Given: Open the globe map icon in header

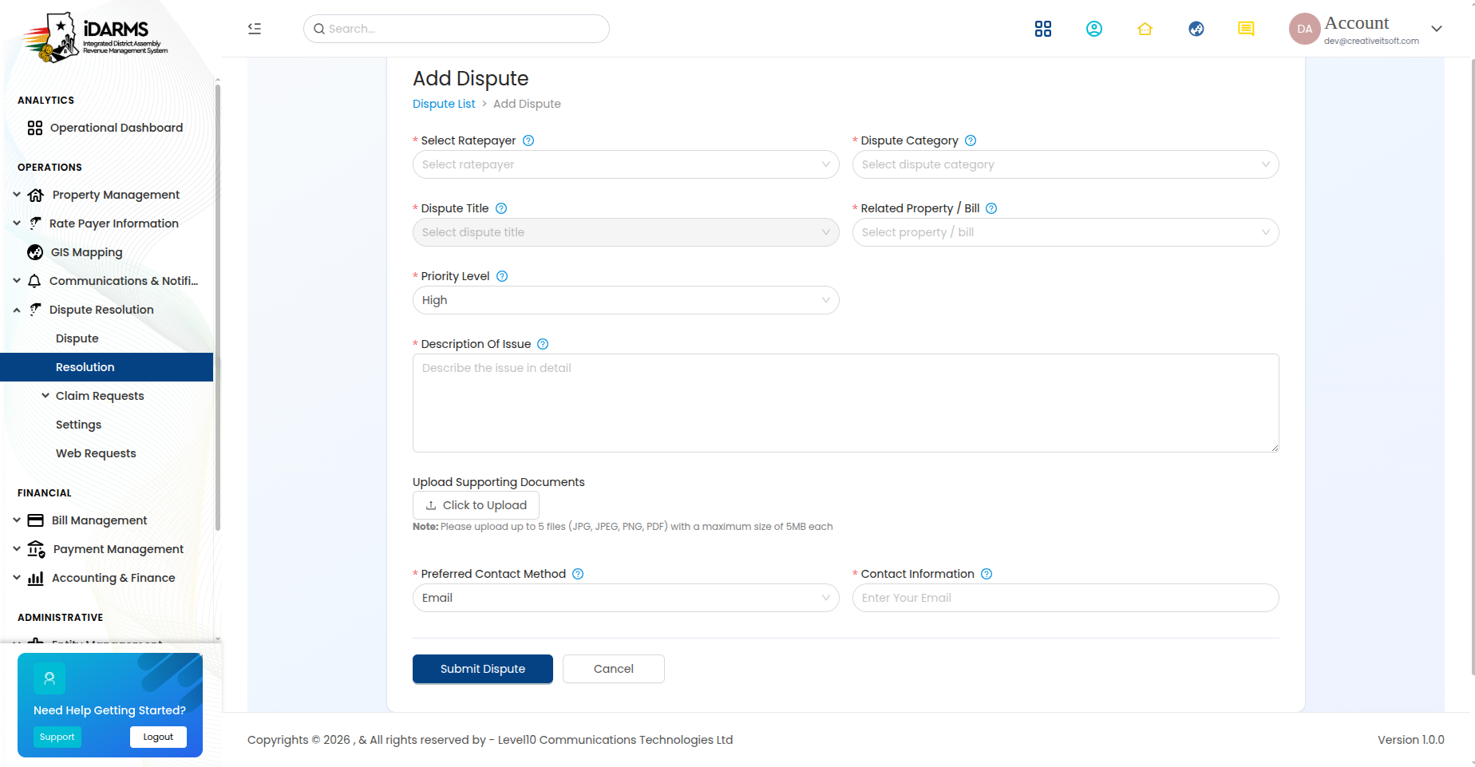Looking at the screenshot, I should click(x=1196, y=29).
